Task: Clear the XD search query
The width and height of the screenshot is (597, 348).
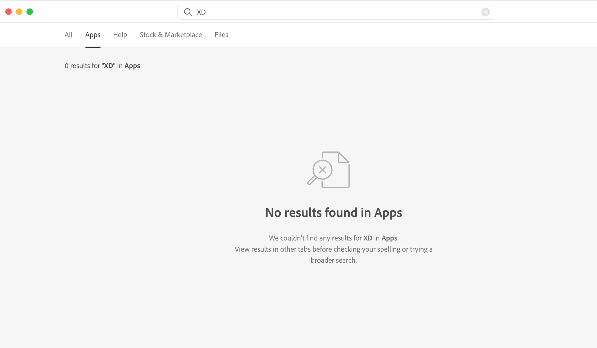Action: (x=485, y=12)
